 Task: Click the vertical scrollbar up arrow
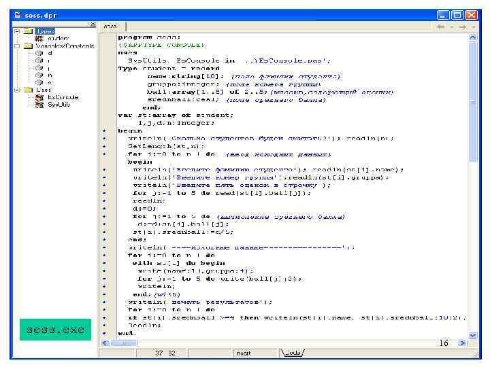(473, 37)
